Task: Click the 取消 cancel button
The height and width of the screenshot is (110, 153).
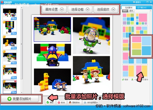Action: [62, 102]
